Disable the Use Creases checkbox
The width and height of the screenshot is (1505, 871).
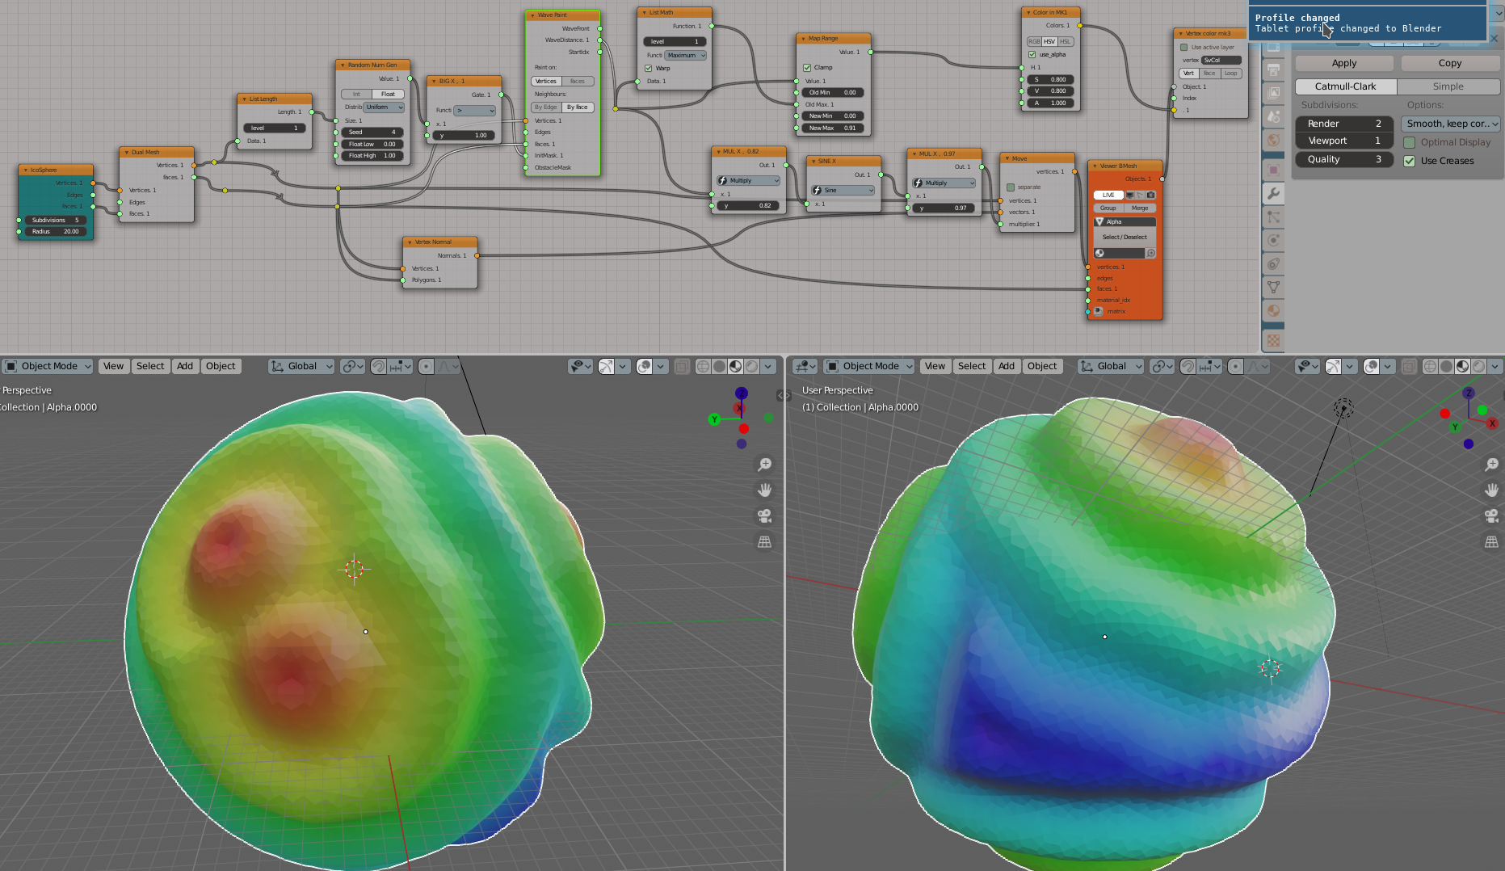coord(1410,161)
